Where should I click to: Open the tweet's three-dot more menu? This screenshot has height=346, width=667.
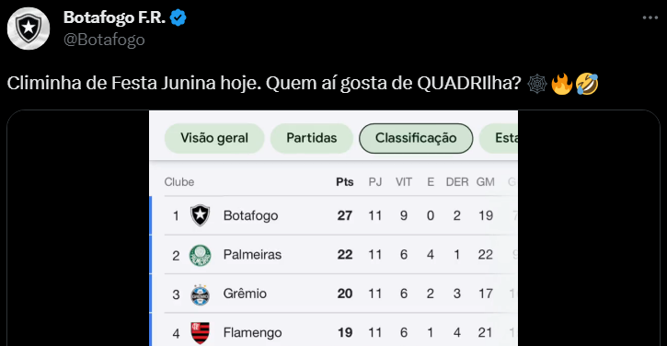650,17
